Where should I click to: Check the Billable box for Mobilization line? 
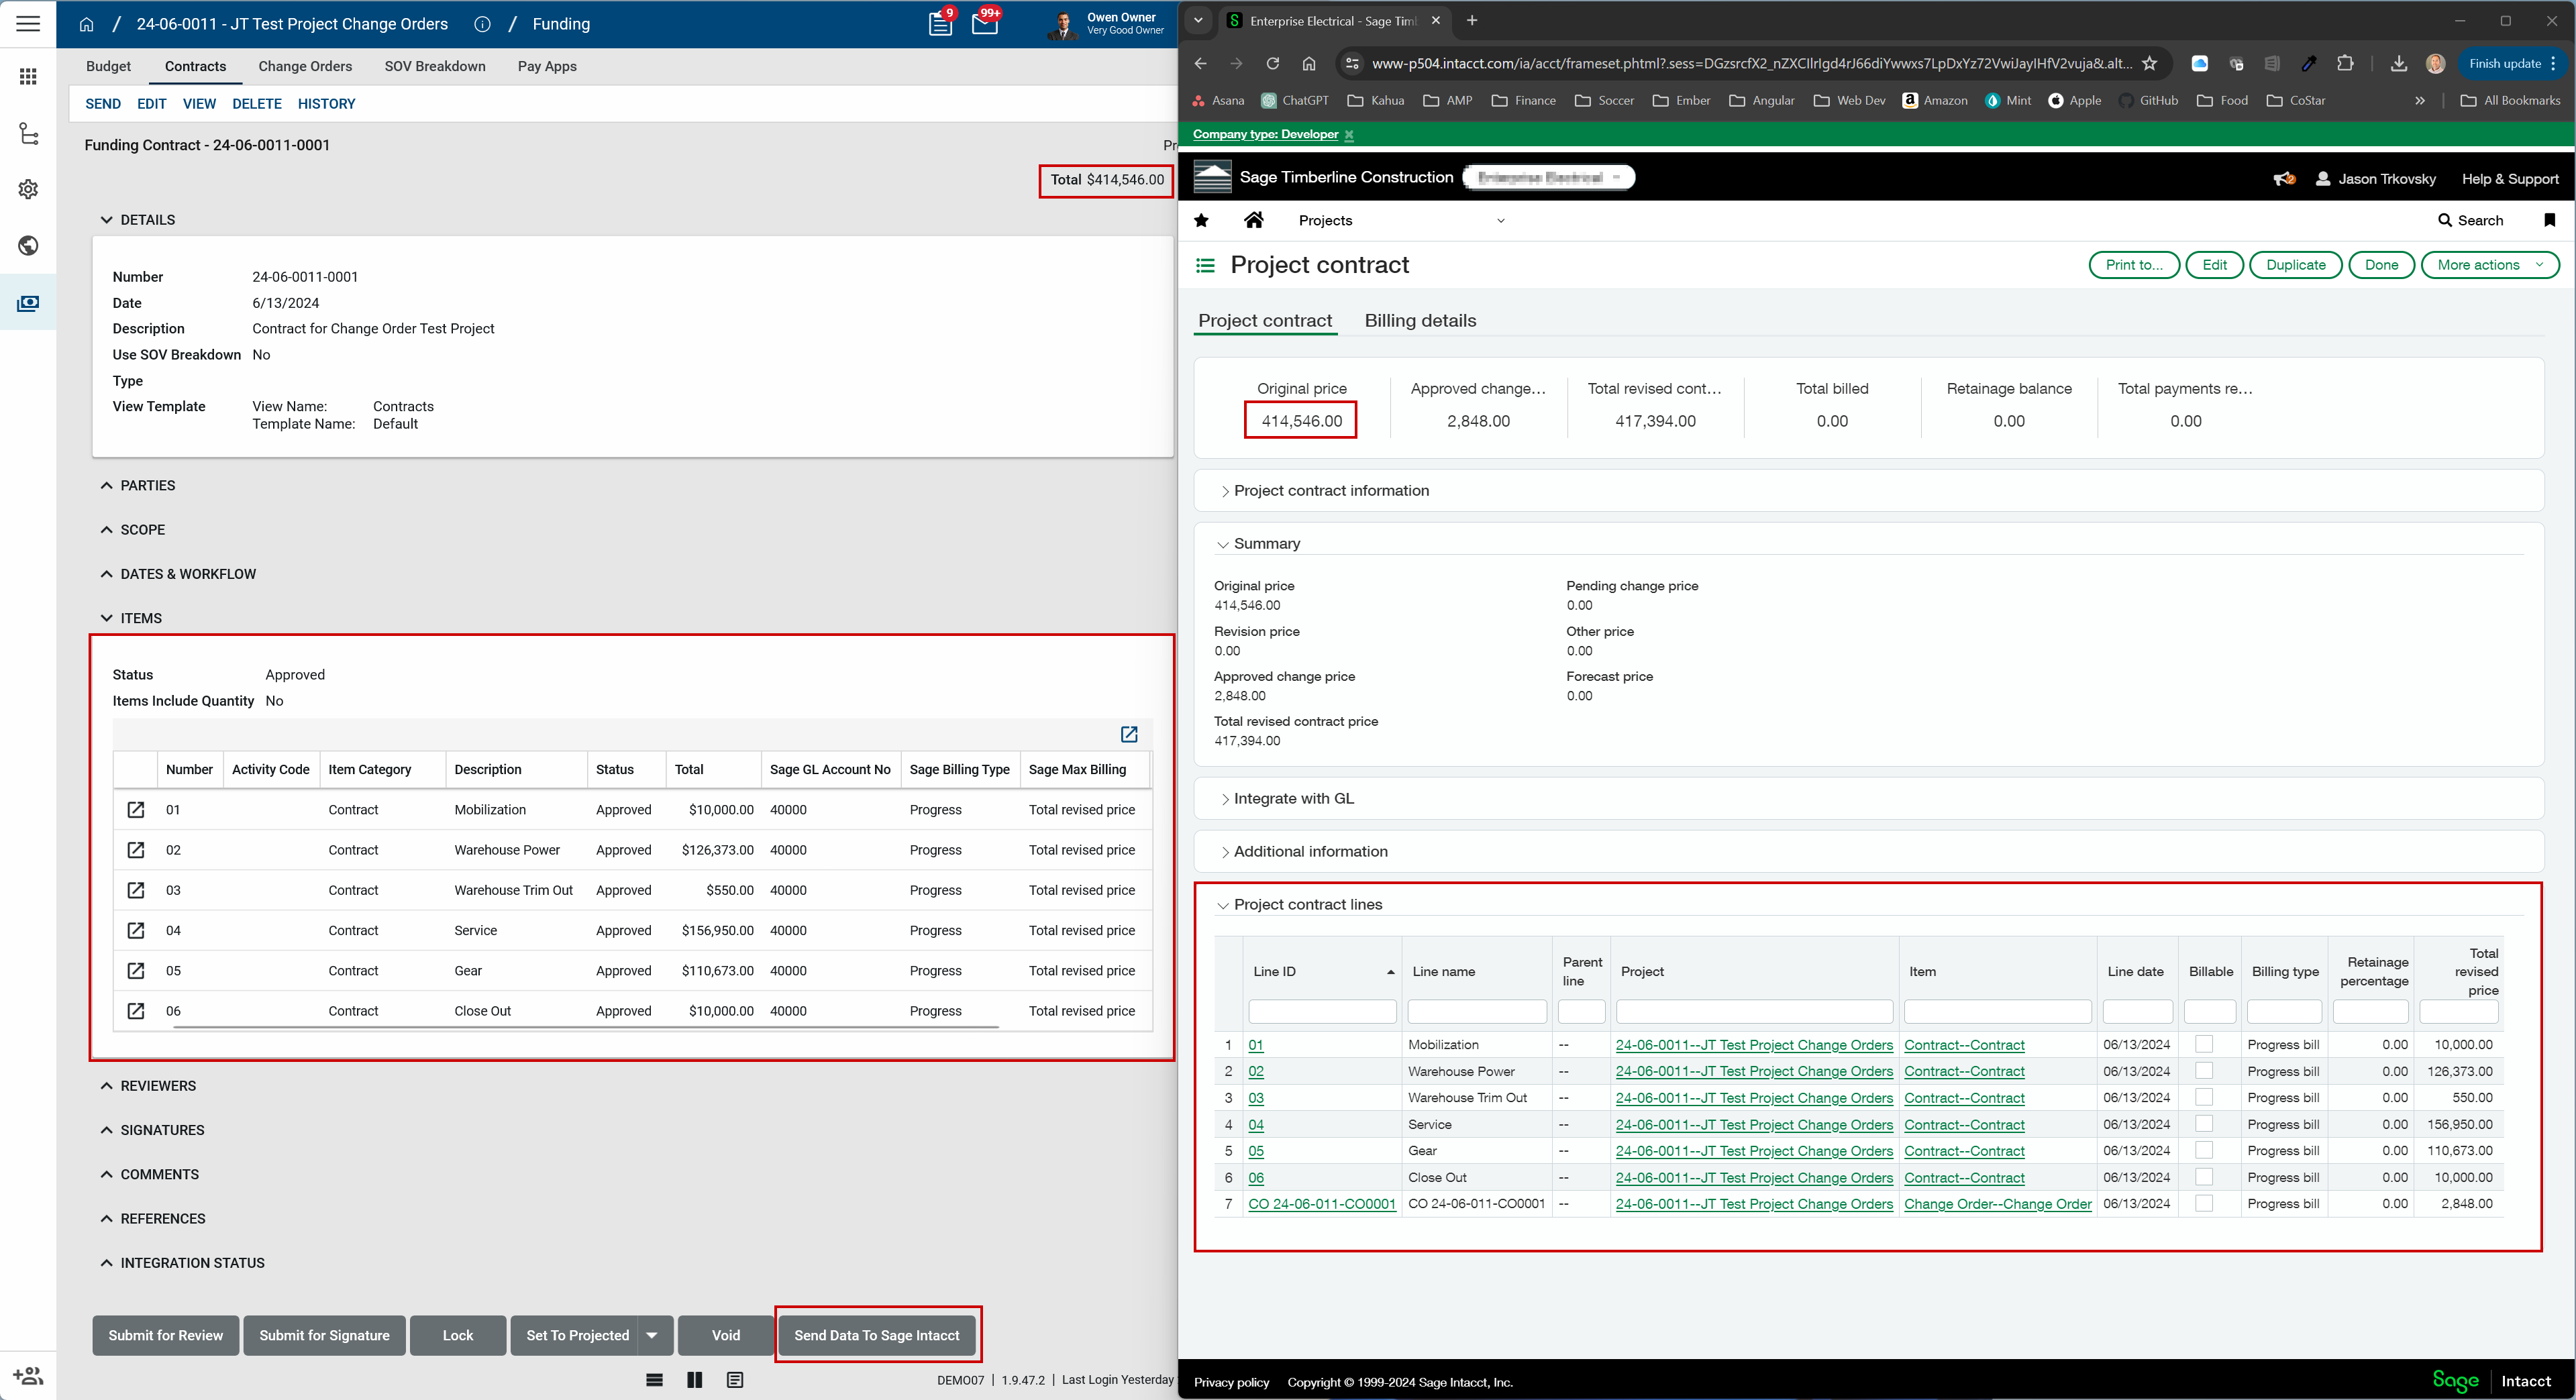pyautogui.click(x=2204, y=1044)
